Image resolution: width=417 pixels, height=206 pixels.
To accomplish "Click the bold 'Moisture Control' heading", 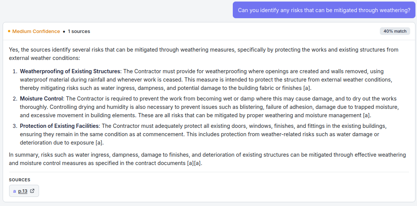I will [x=41, y=99].
